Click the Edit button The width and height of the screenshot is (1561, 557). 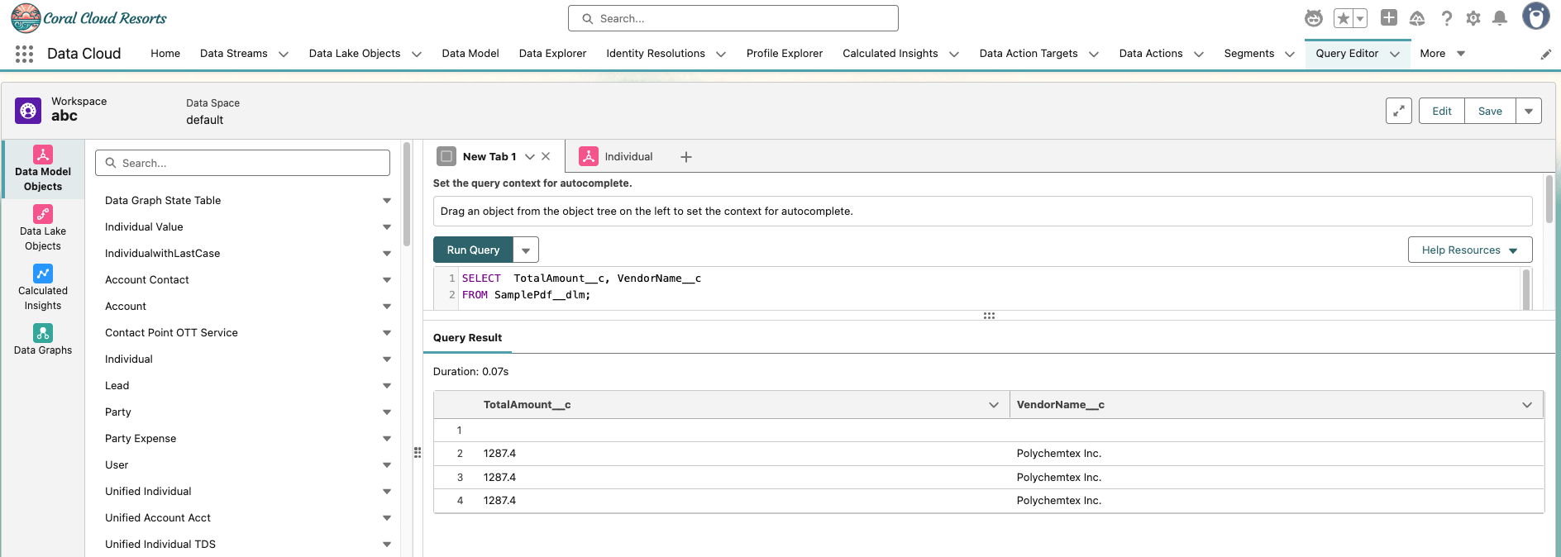click(x=1442, y=111)
